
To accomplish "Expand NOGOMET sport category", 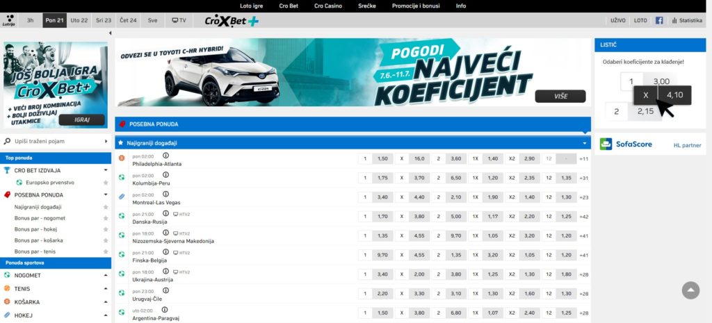I will point(106,275).
